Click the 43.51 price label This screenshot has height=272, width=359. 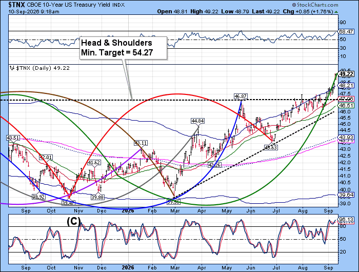pos(13,138)
